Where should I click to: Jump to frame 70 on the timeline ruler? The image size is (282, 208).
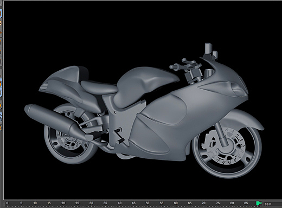[204, 203]
